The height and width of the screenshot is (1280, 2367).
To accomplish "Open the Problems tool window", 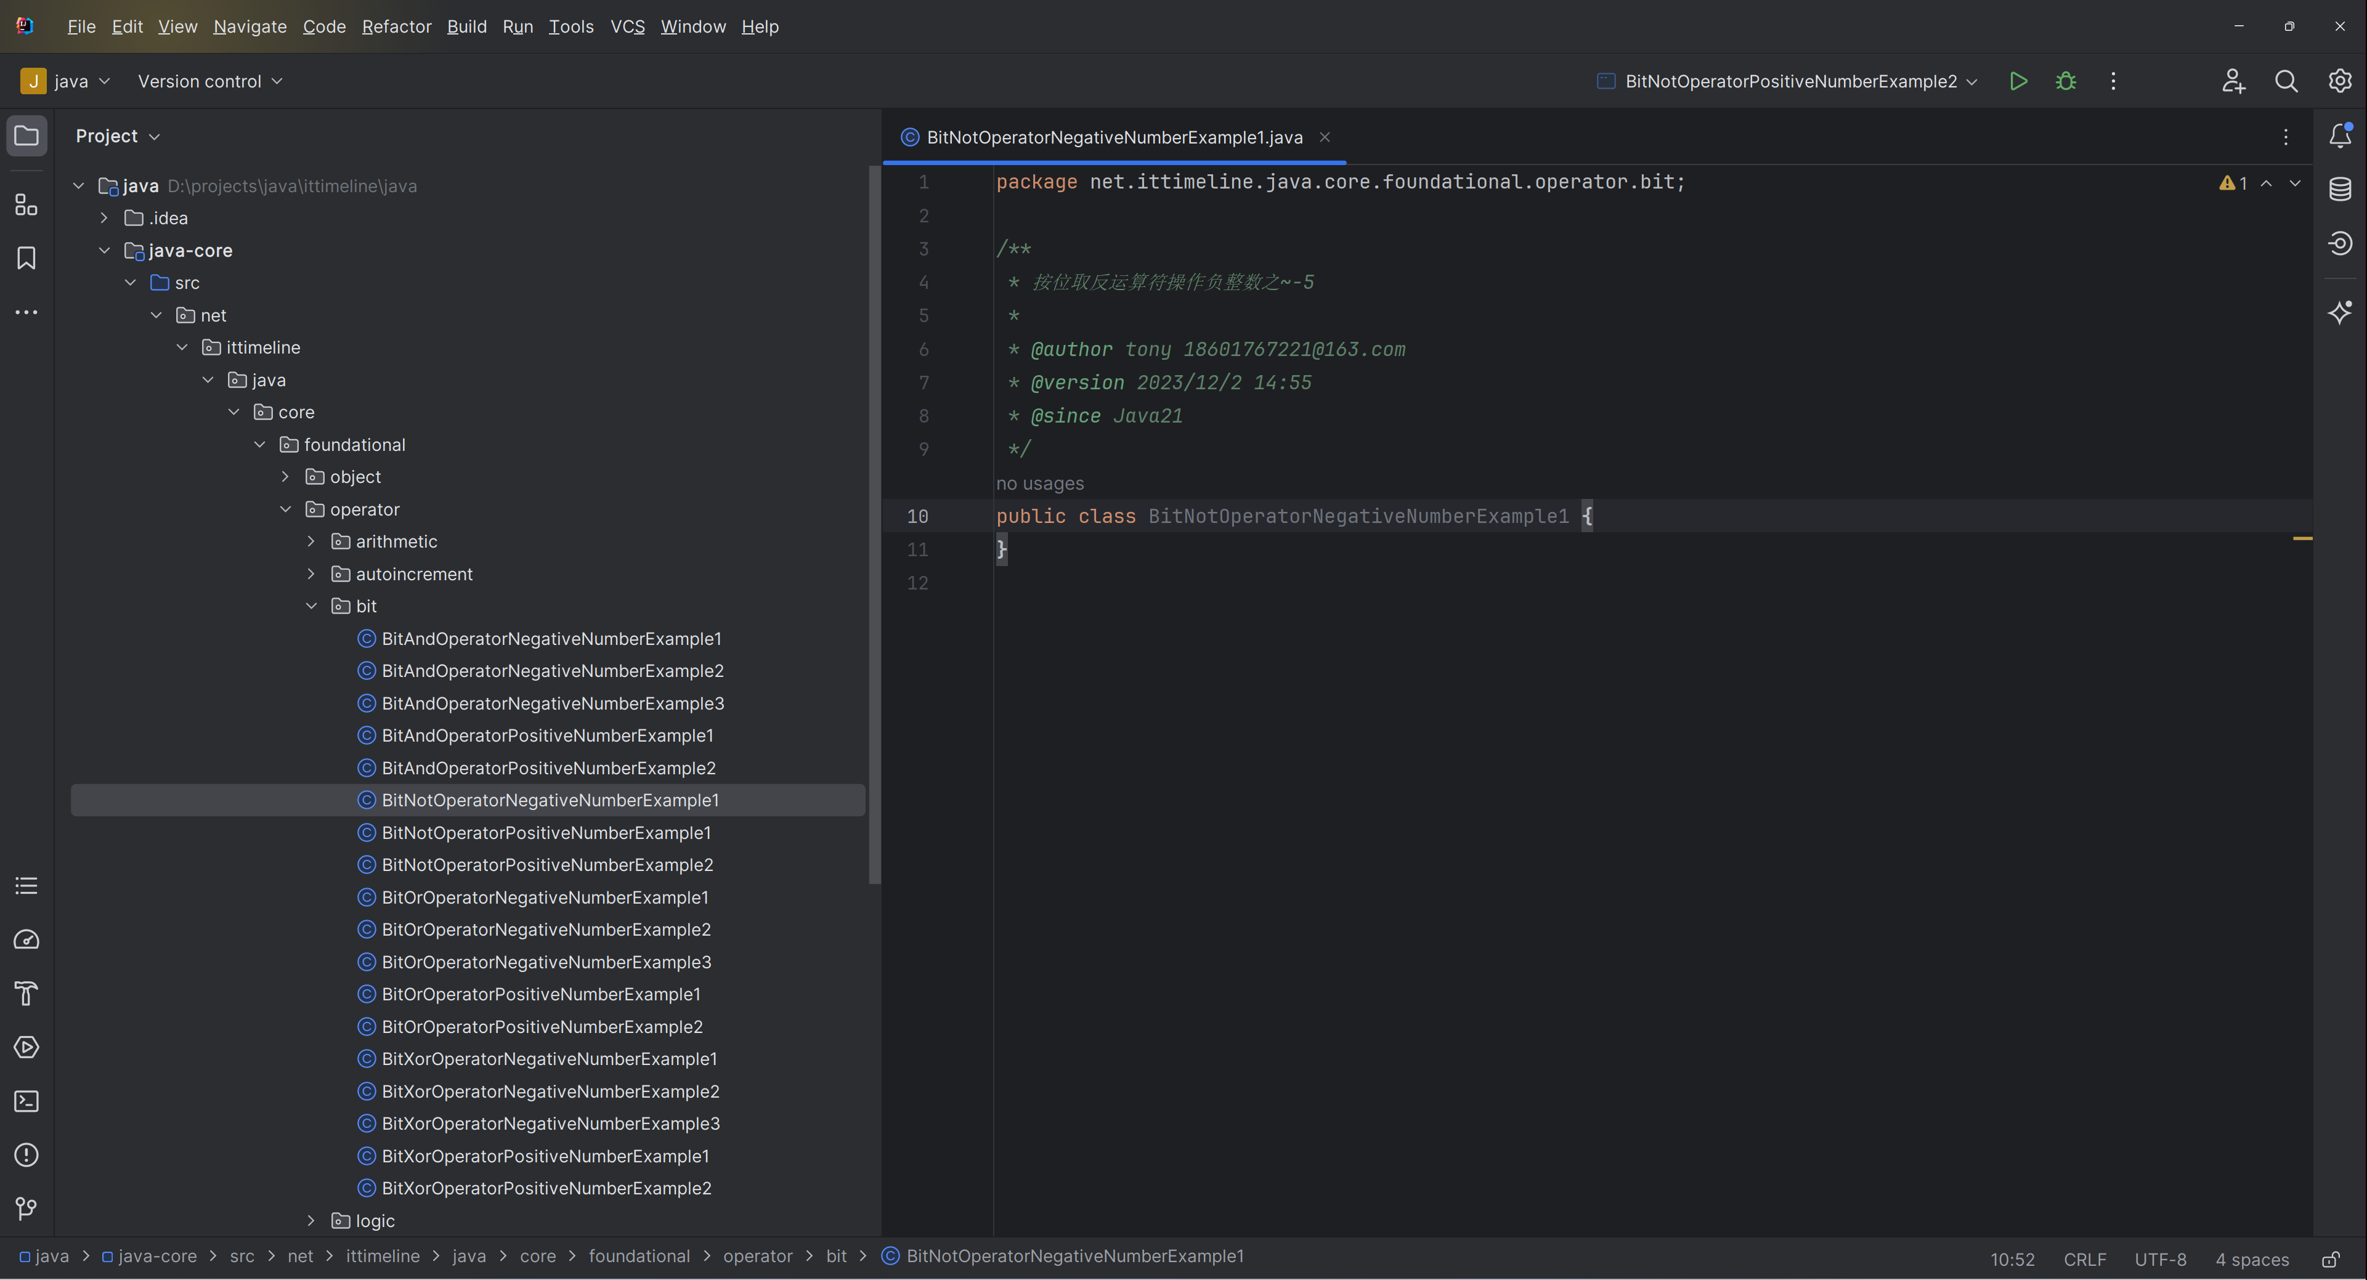I will click(x=26, y=1155).
